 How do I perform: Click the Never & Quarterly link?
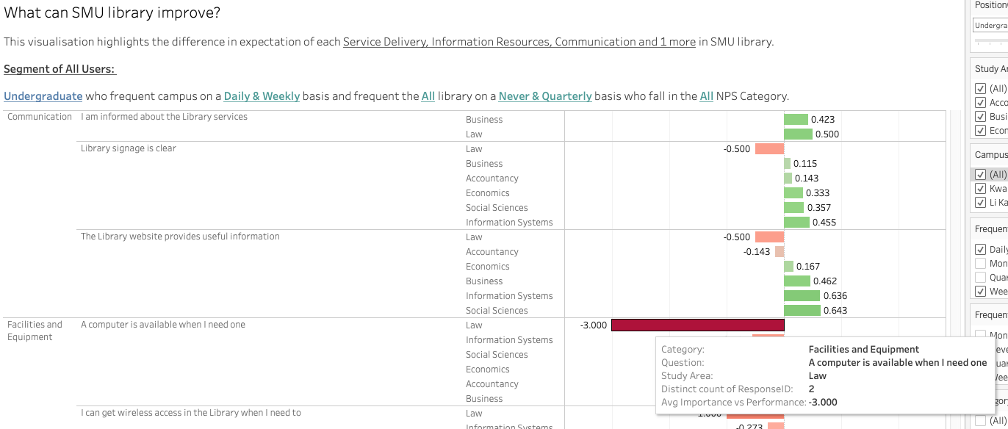point(545,96)
